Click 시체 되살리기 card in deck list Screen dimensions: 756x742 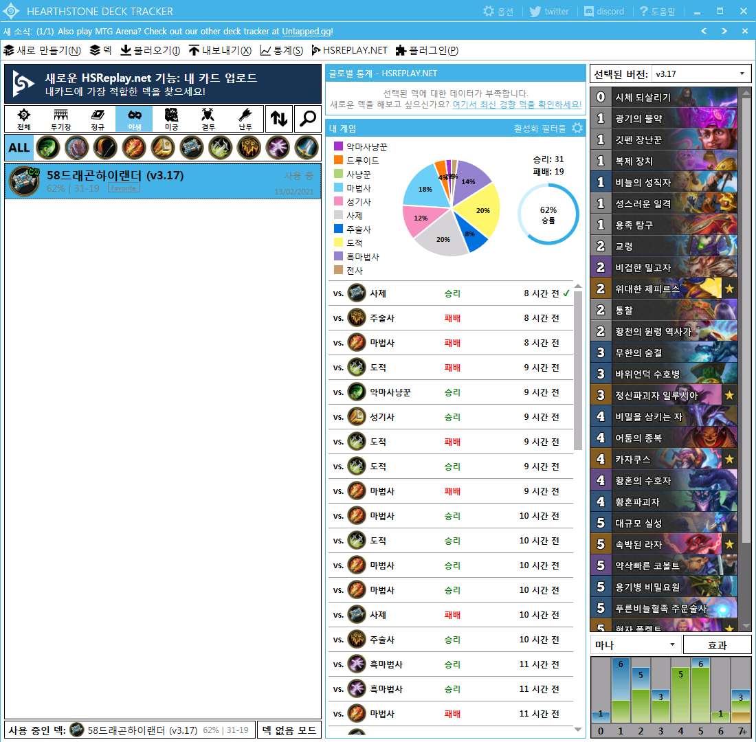coord(664,97)
